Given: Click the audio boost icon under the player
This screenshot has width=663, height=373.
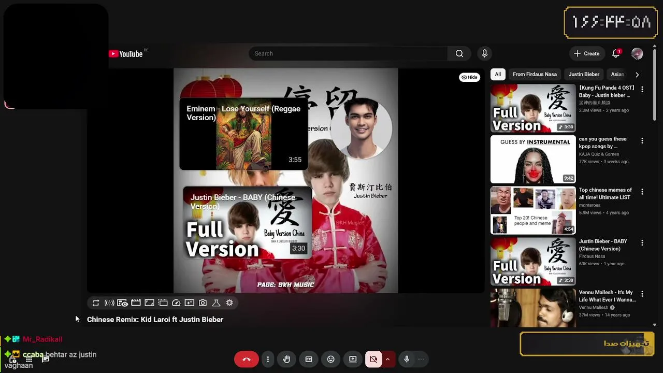Looking at the screenshot, I should pyautogui.click(x=109, y=303).
